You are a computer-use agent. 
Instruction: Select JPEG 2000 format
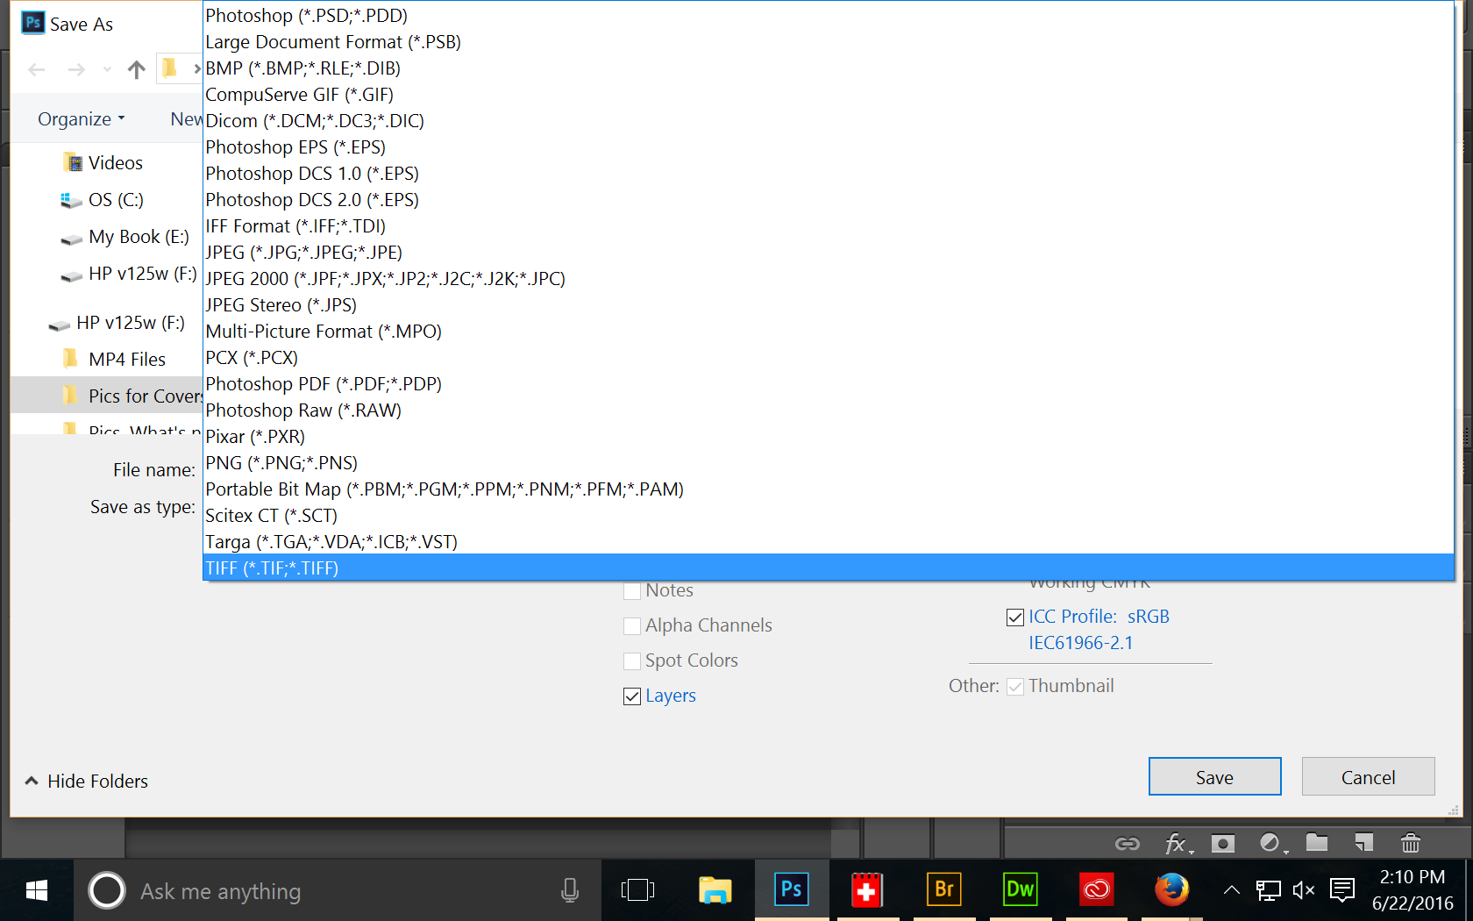[x=829, y=279]
